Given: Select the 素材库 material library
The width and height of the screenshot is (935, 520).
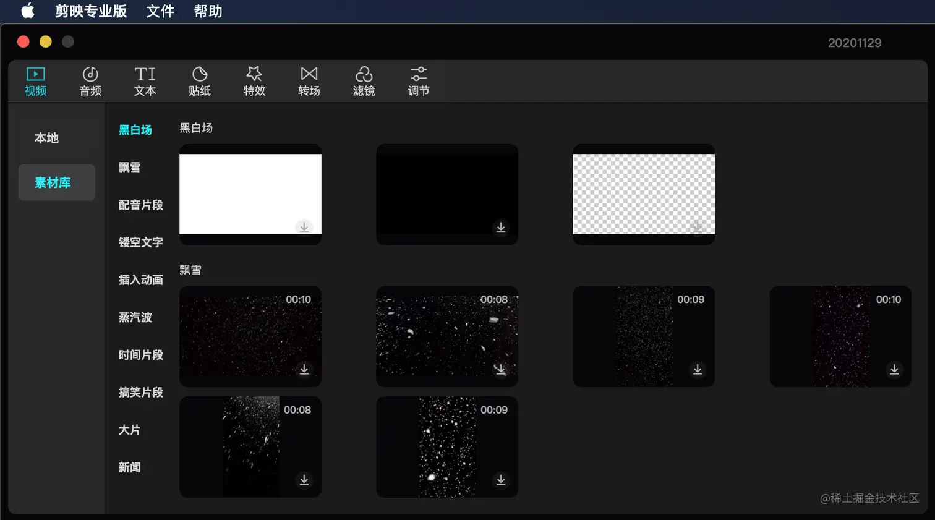Looking at the screenshot, I should pyautogui.click(x=56, y=182).
